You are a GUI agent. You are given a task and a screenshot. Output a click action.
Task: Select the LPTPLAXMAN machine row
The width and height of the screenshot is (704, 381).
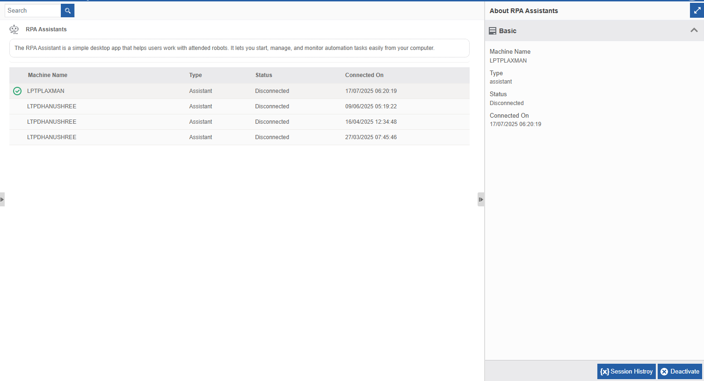pyautogui.click(x=240, y=91)
